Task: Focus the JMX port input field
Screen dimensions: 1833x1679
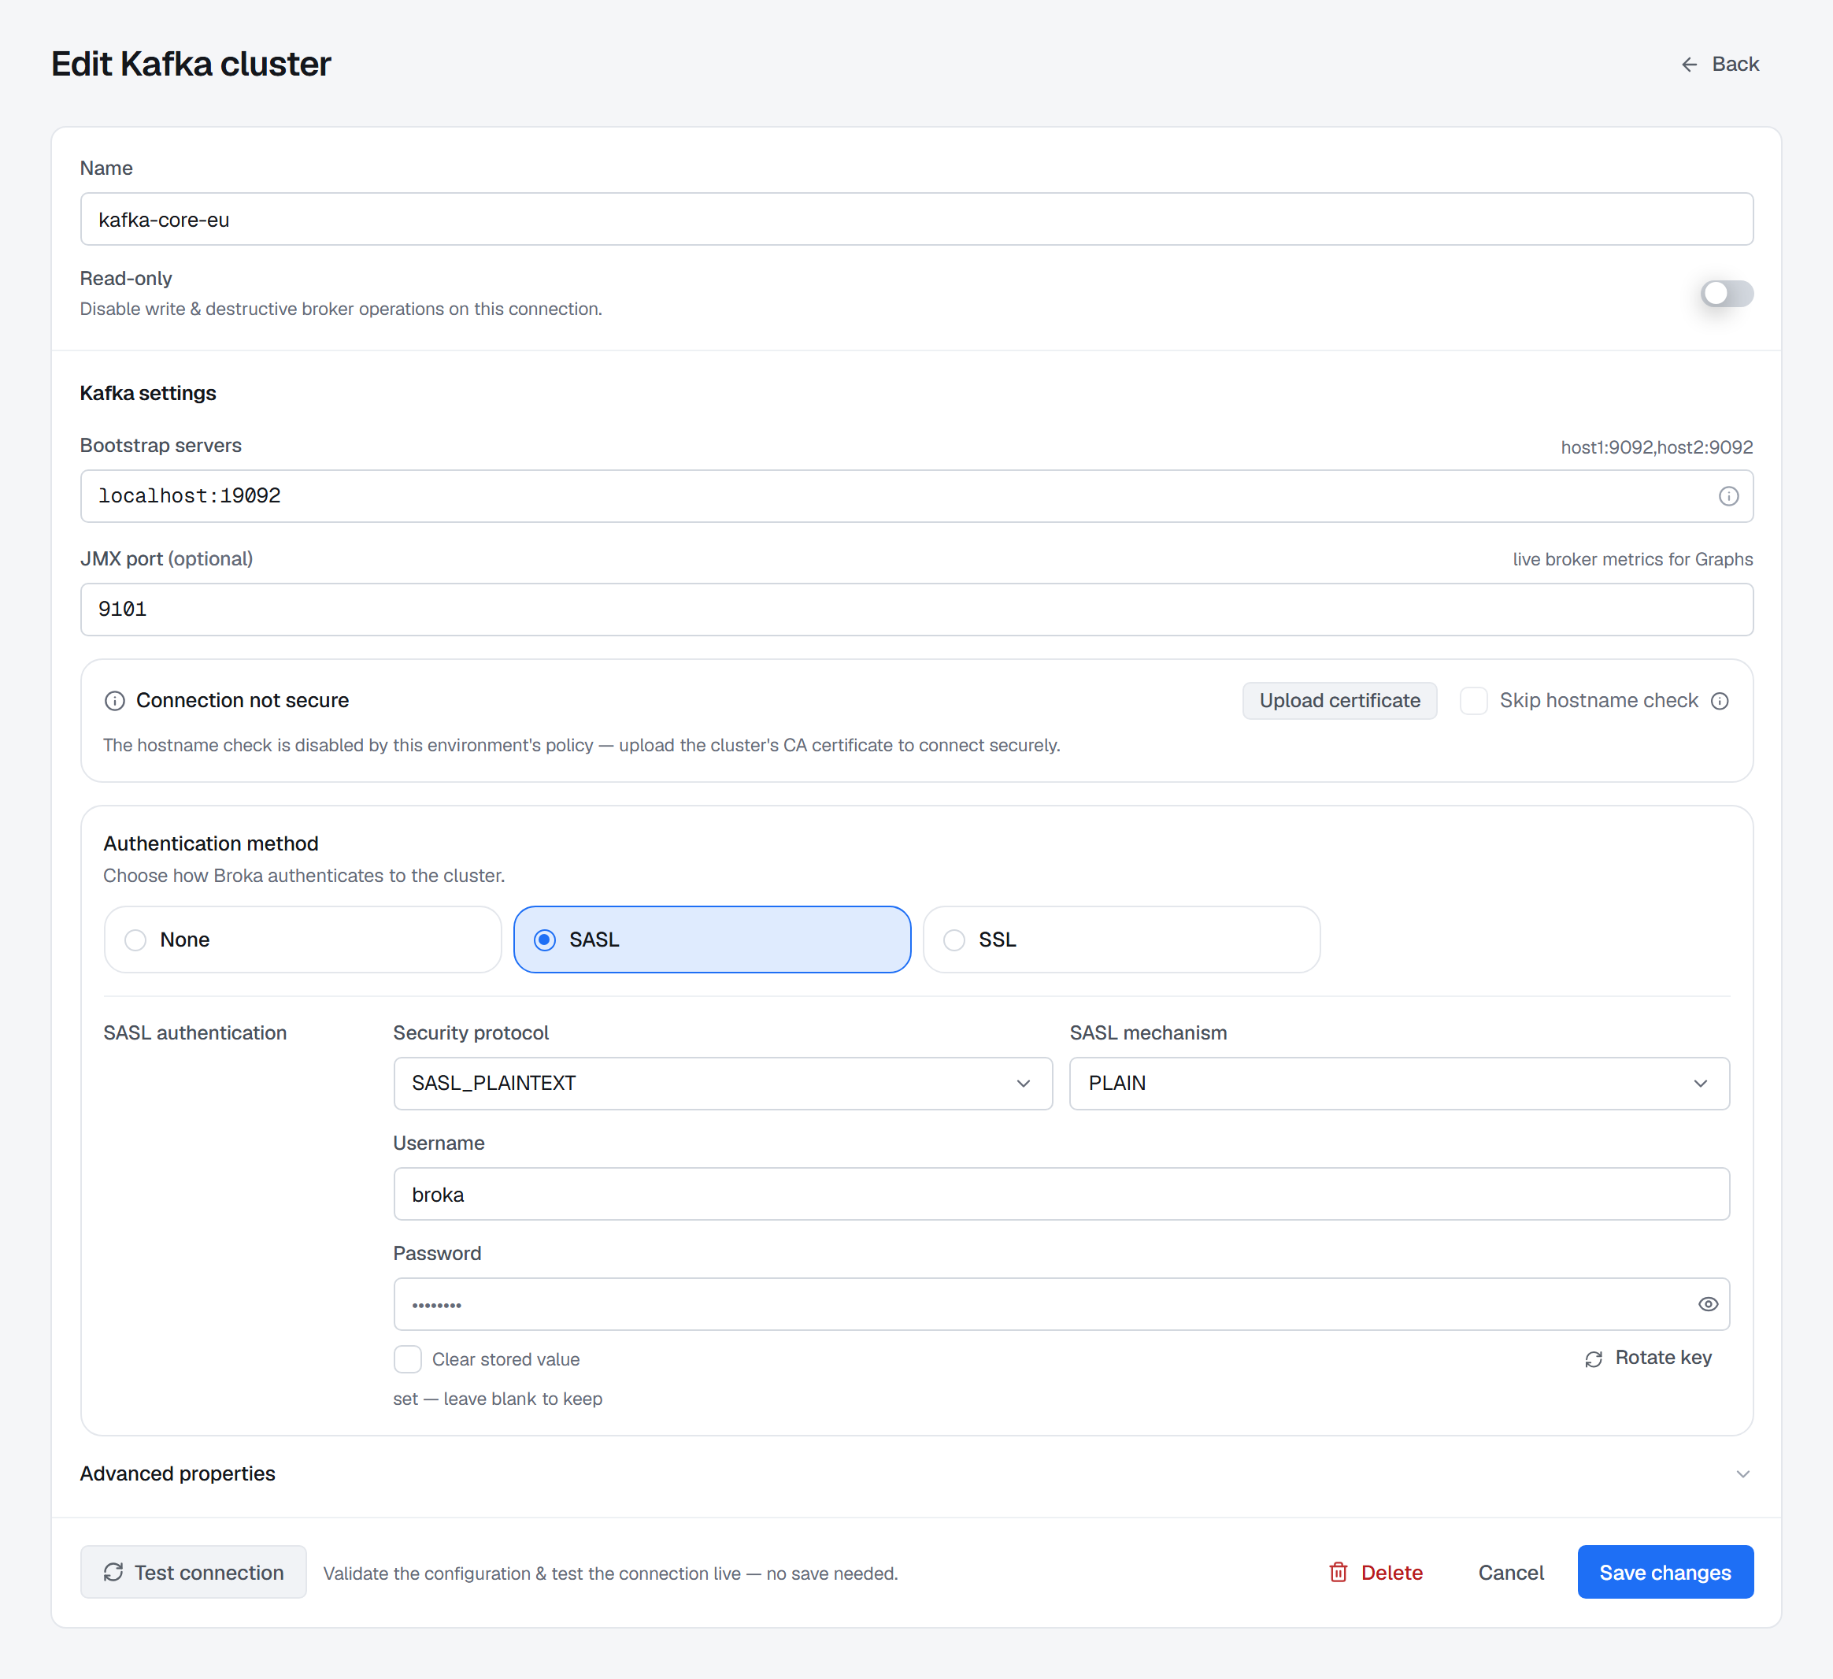Action: point(916,610)
